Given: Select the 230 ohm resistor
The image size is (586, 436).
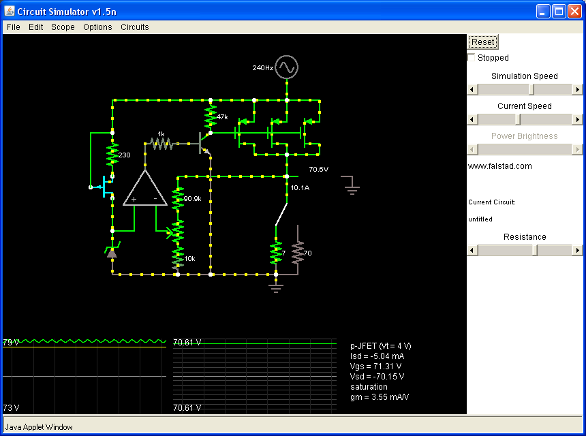Looking at the screenshot, I should 112,155.
